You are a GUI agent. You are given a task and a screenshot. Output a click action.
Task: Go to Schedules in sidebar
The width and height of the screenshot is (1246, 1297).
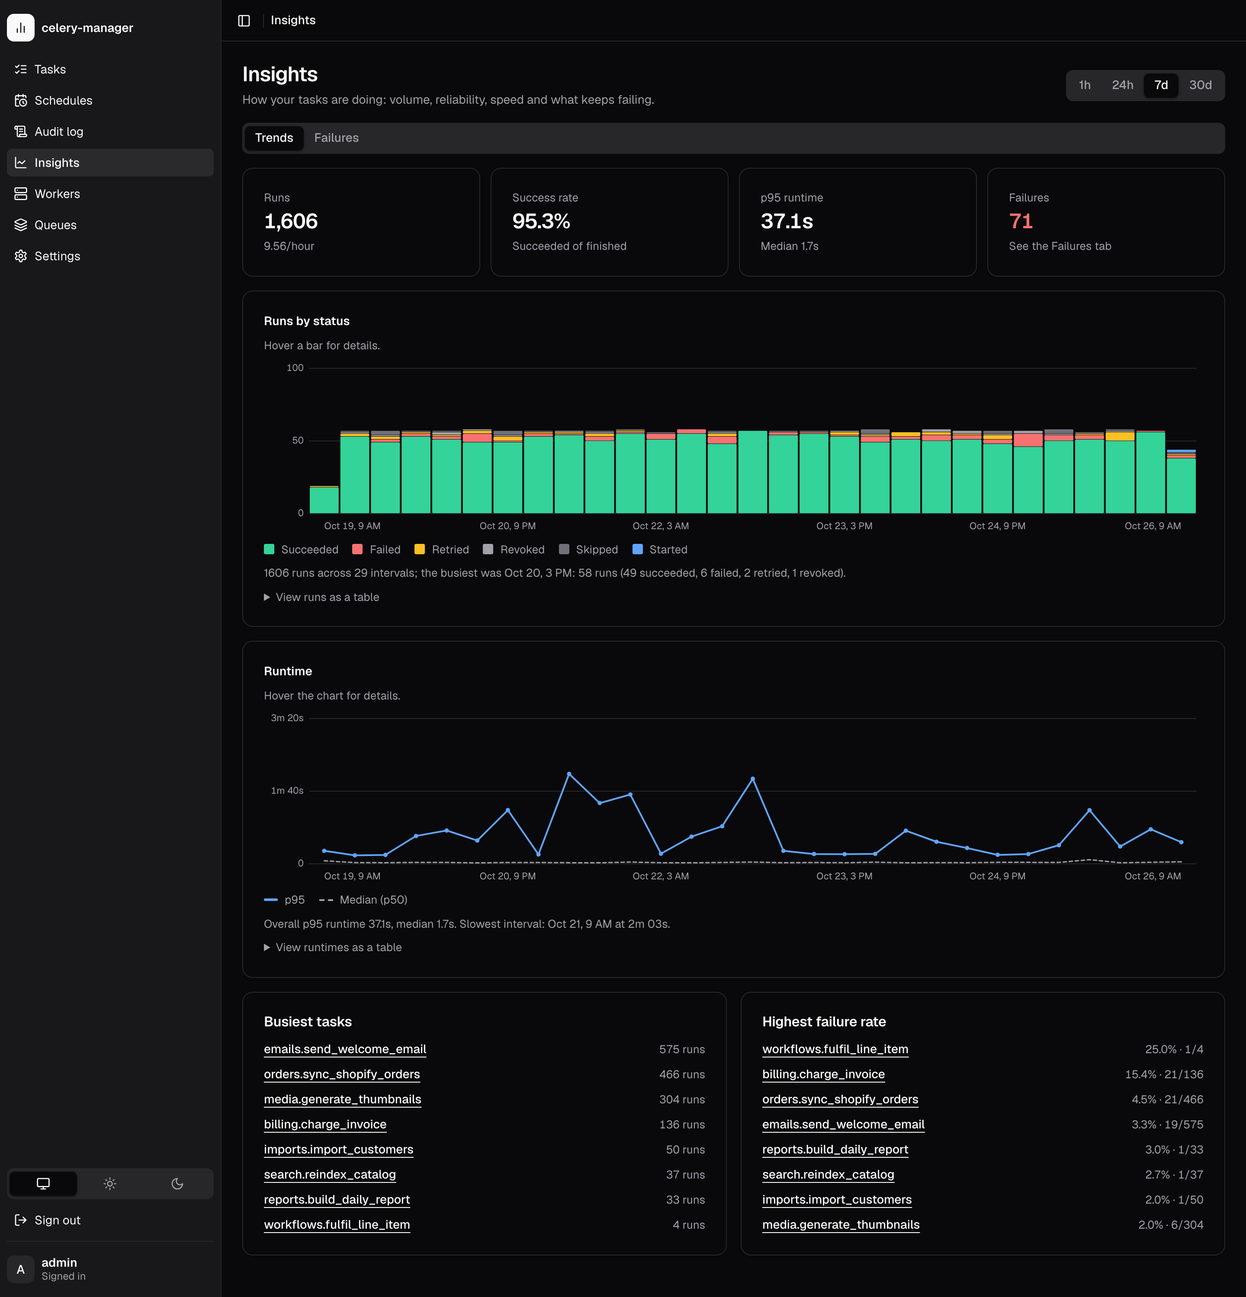pyautogui.click(x=110, y=101)
